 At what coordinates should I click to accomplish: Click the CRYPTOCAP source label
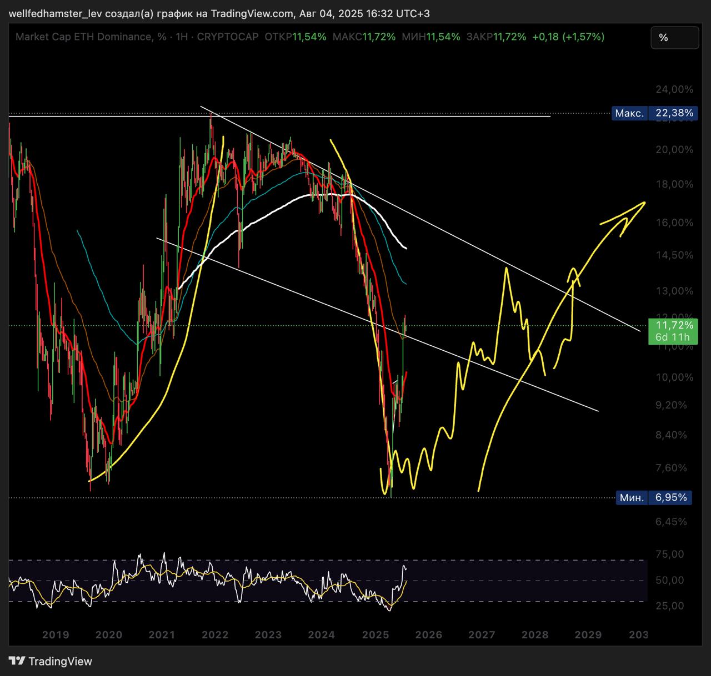tap(228, 37)
